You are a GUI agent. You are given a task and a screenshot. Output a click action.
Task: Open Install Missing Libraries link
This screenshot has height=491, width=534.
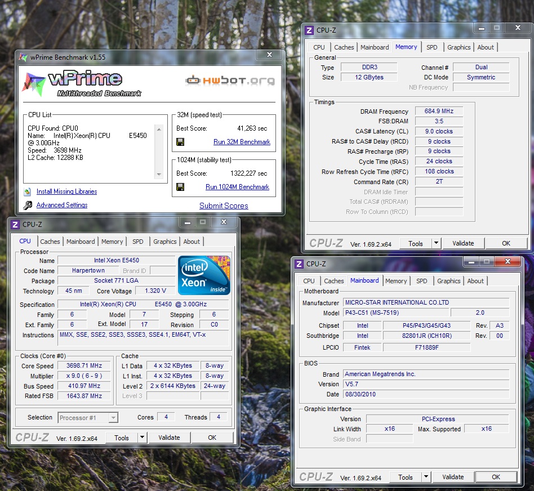pos(66,191)
